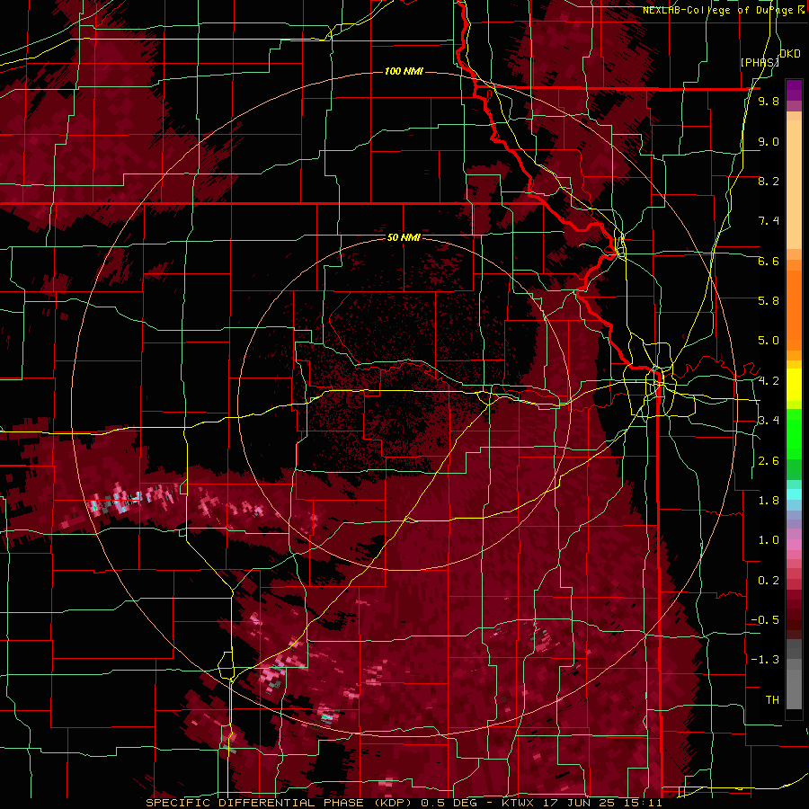The height and width of the screenshot is (809, 809).
Task: Click the purple top segment of the color bar
Action: click(794, 90)
